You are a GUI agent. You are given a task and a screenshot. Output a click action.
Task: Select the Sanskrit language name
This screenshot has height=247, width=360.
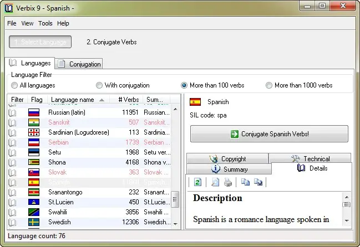[59, 122]
